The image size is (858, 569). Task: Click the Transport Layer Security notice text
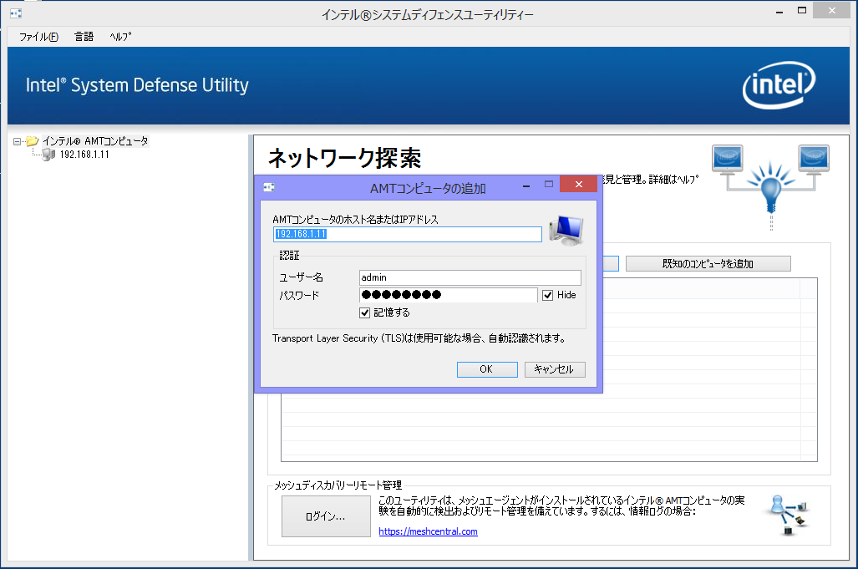point(419,338)
